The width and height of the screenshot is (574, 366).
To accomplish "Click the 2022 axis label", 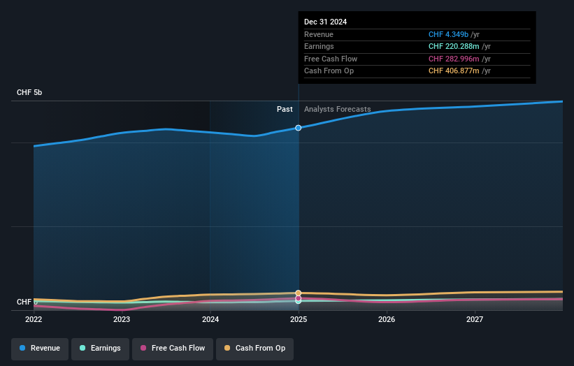I will [34, 319].
